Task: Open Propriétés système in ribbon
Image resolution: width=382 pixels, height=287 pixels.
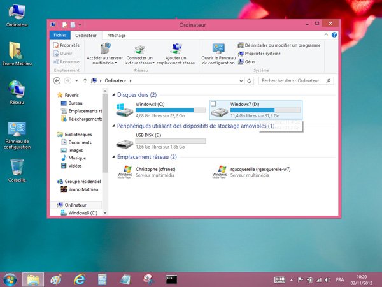Action: pyautogui.click(x=259, y=54)
